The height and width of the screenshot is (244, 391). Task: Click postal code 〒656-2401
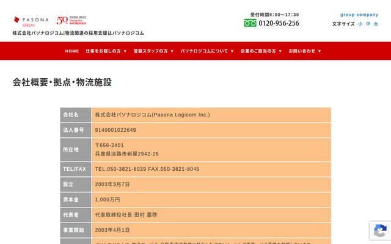coord(109,145)
